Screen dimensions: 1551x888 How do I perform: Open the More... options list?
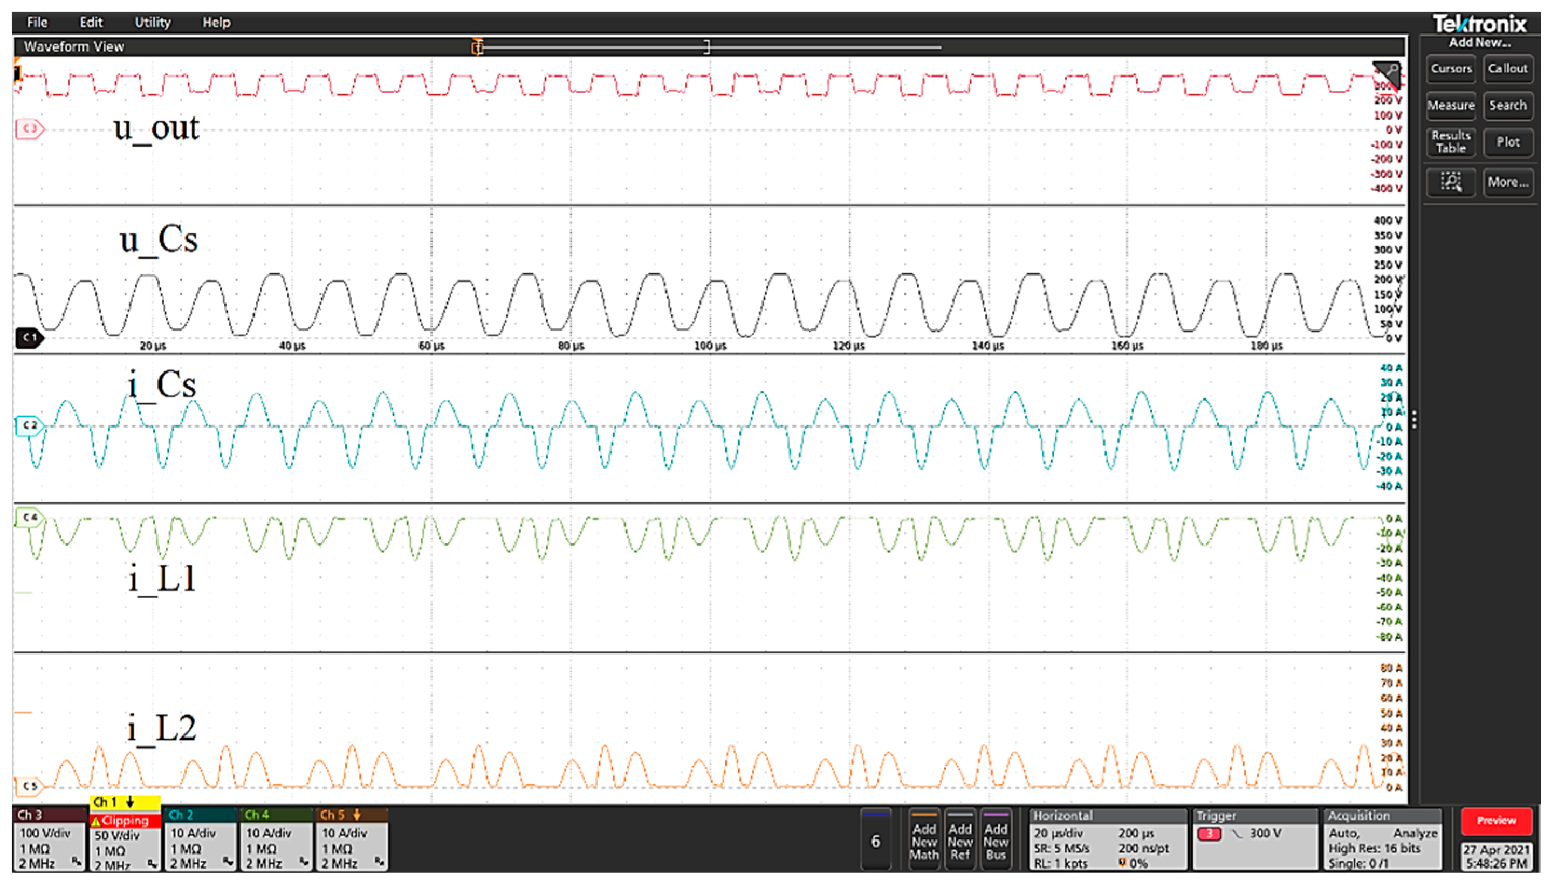(x=1507, y=182)
